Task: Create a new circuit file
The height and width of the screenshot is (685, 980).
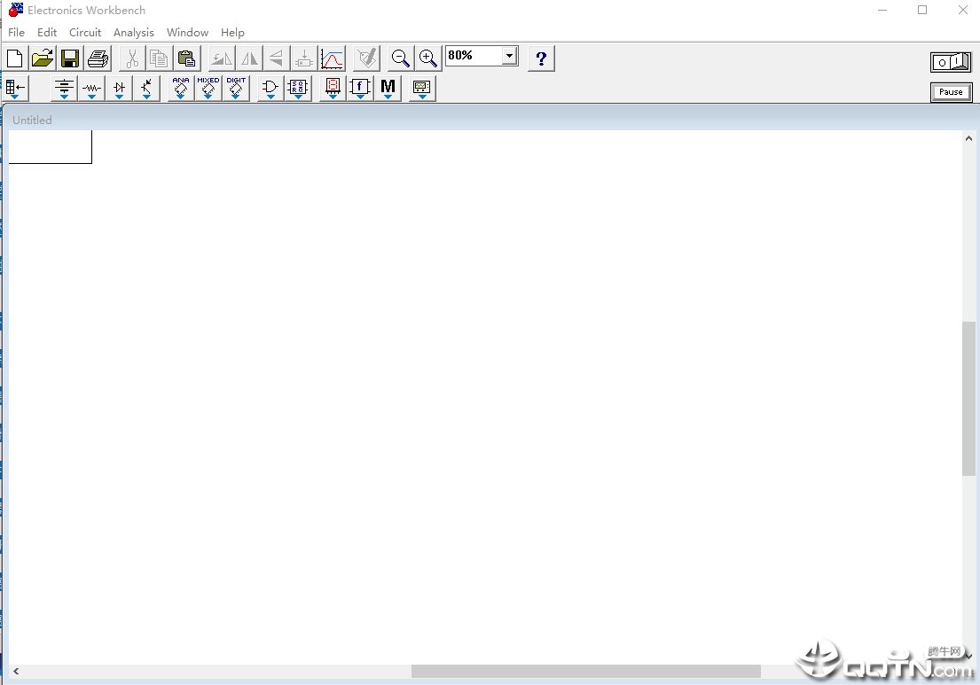Action: coord(14,58)
